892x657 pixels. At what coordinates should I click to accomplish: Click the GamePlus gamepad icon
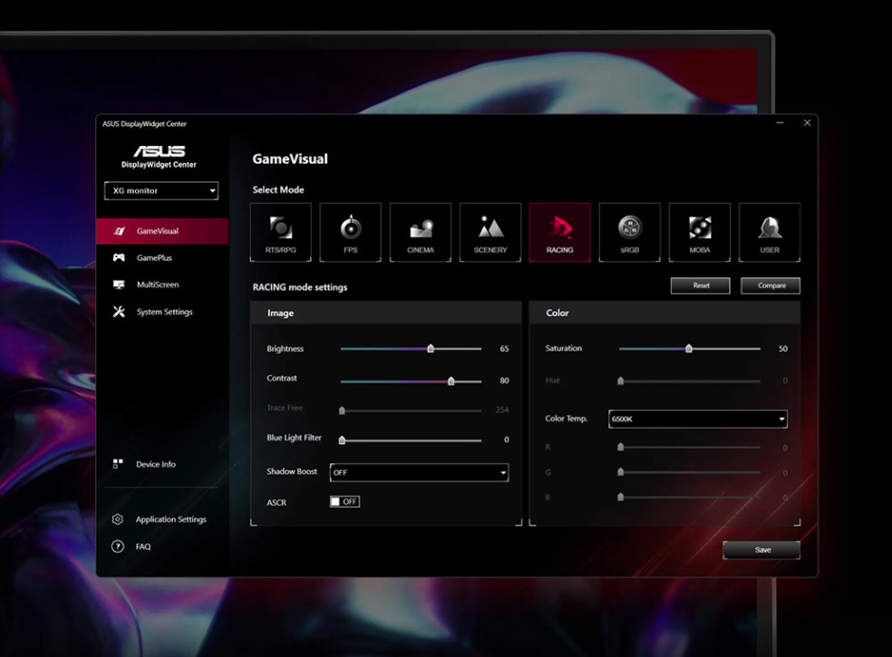119,257
